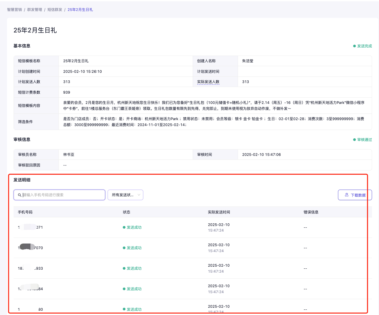Click the 手机号码 column header
Image resolution: width=379 pixels, height=315 pixels.
25,212
